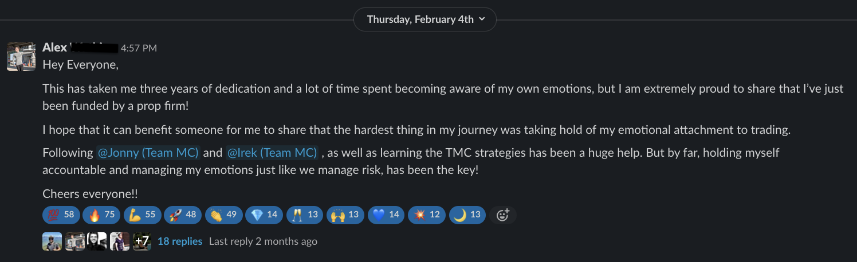Open the add reaction emoji picker

coord(503,215)
